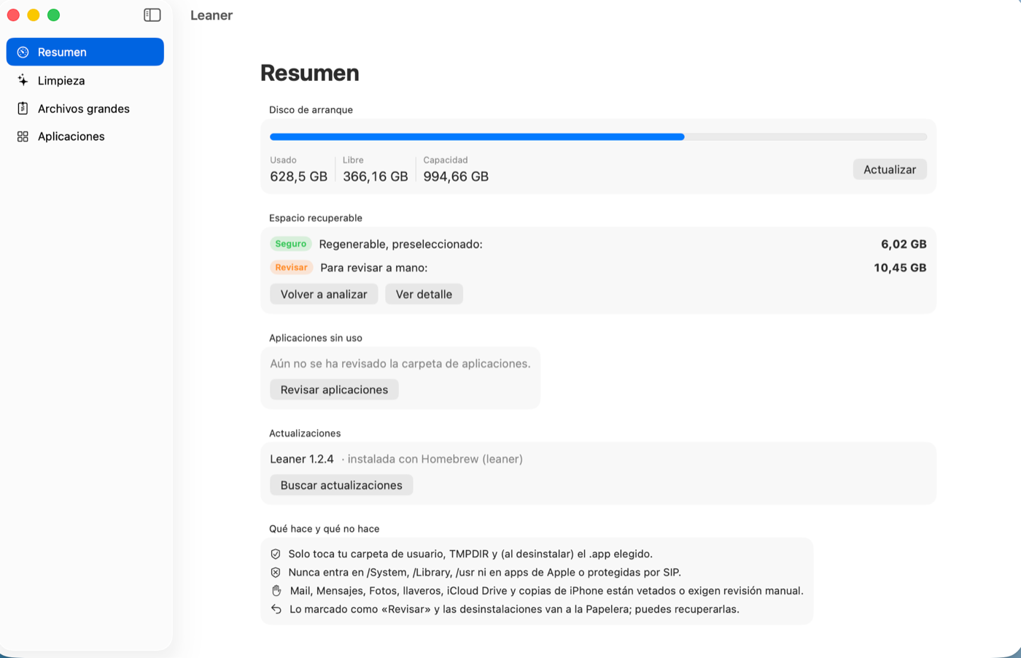Viewport: 1021px width, 658px height.
Task: Open Ver detalle of recoverable space
Action: 424,294
